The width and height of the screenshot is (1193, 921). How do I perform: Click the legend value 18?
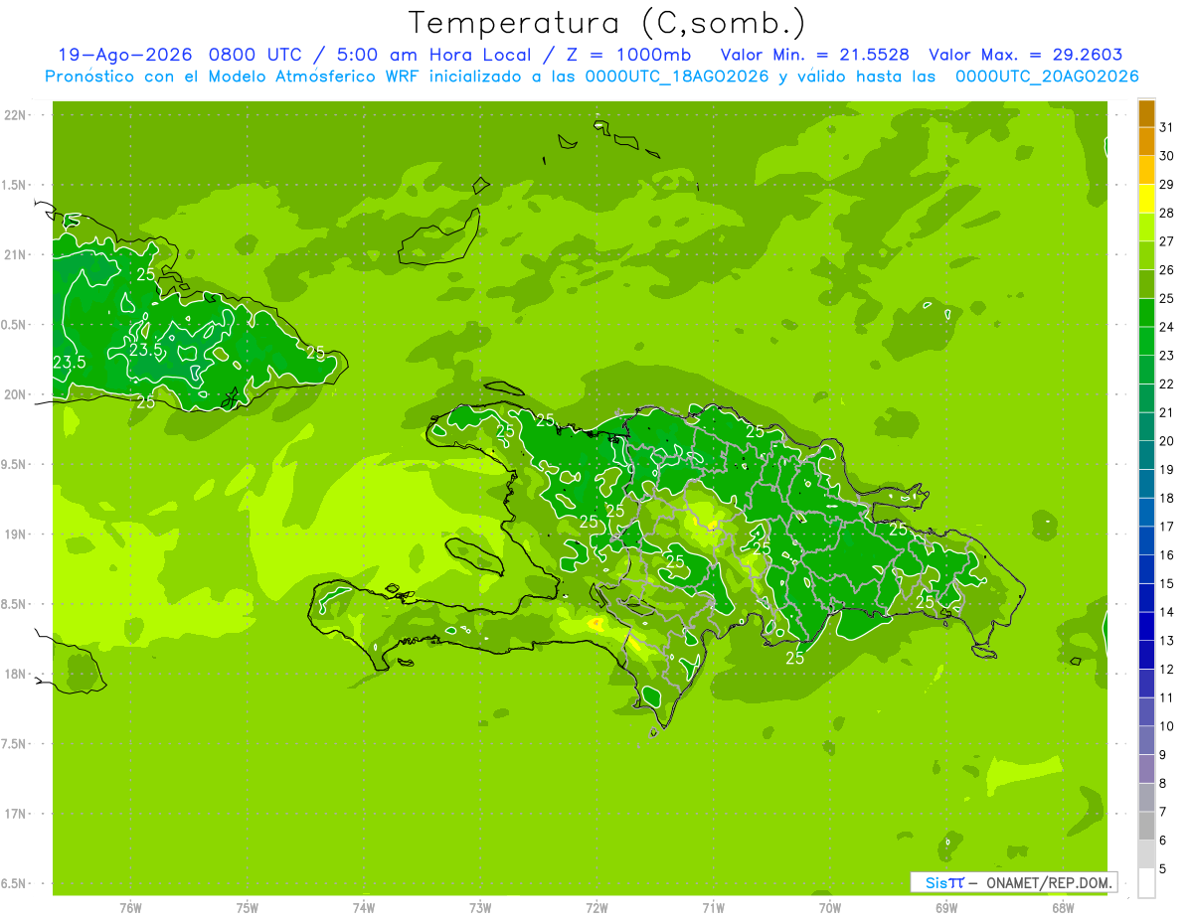click(1167, 498)
